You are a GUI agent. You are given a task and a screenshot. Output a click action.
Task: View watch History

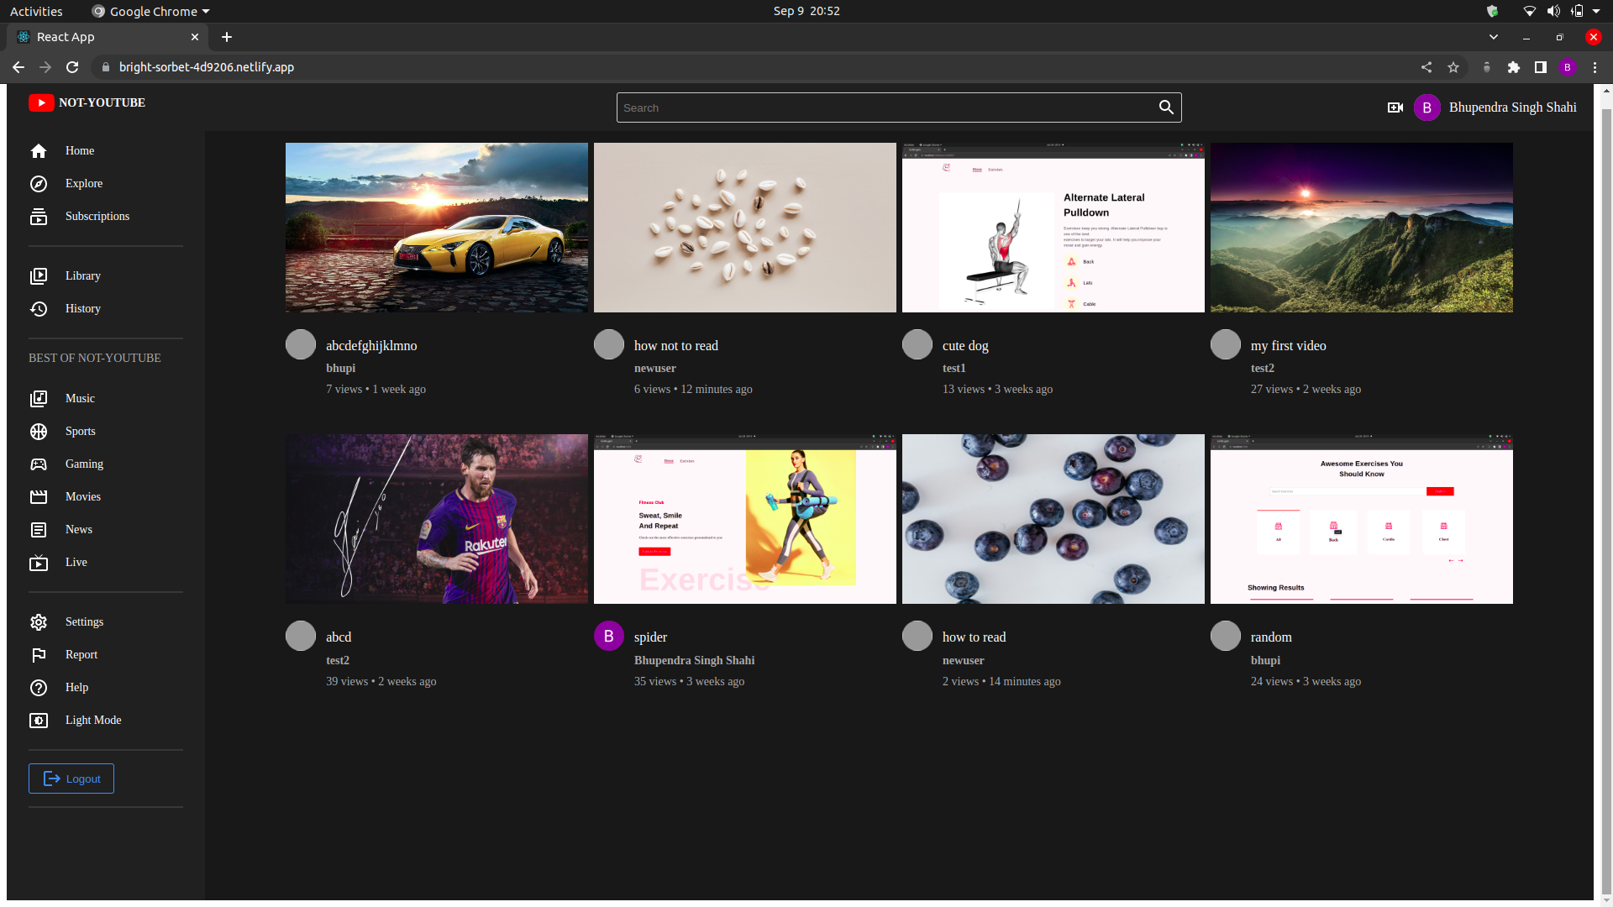click(39, 308)
